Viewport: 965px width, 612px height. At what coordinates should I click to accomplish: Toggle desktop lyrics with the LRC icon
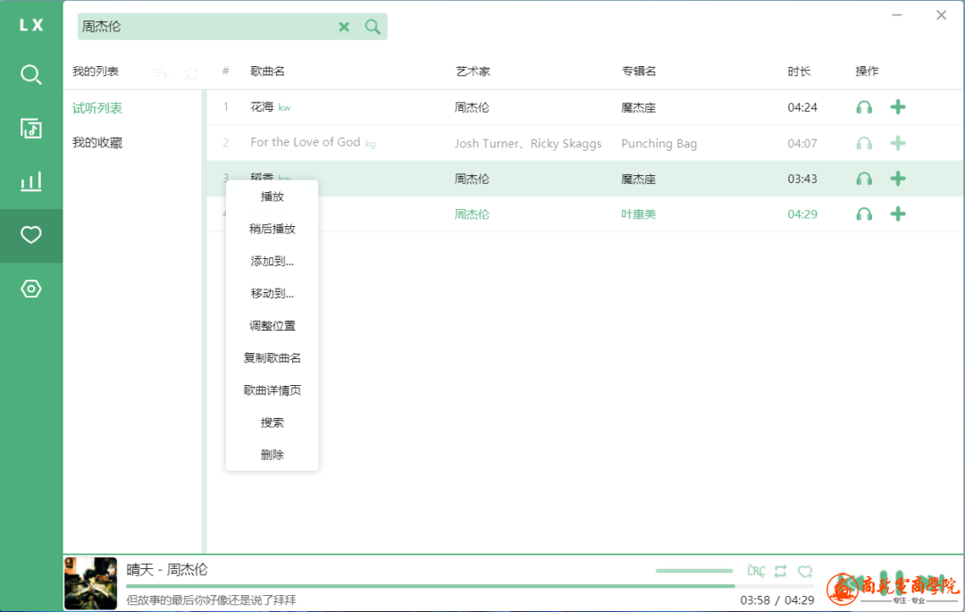coord(756,571)
